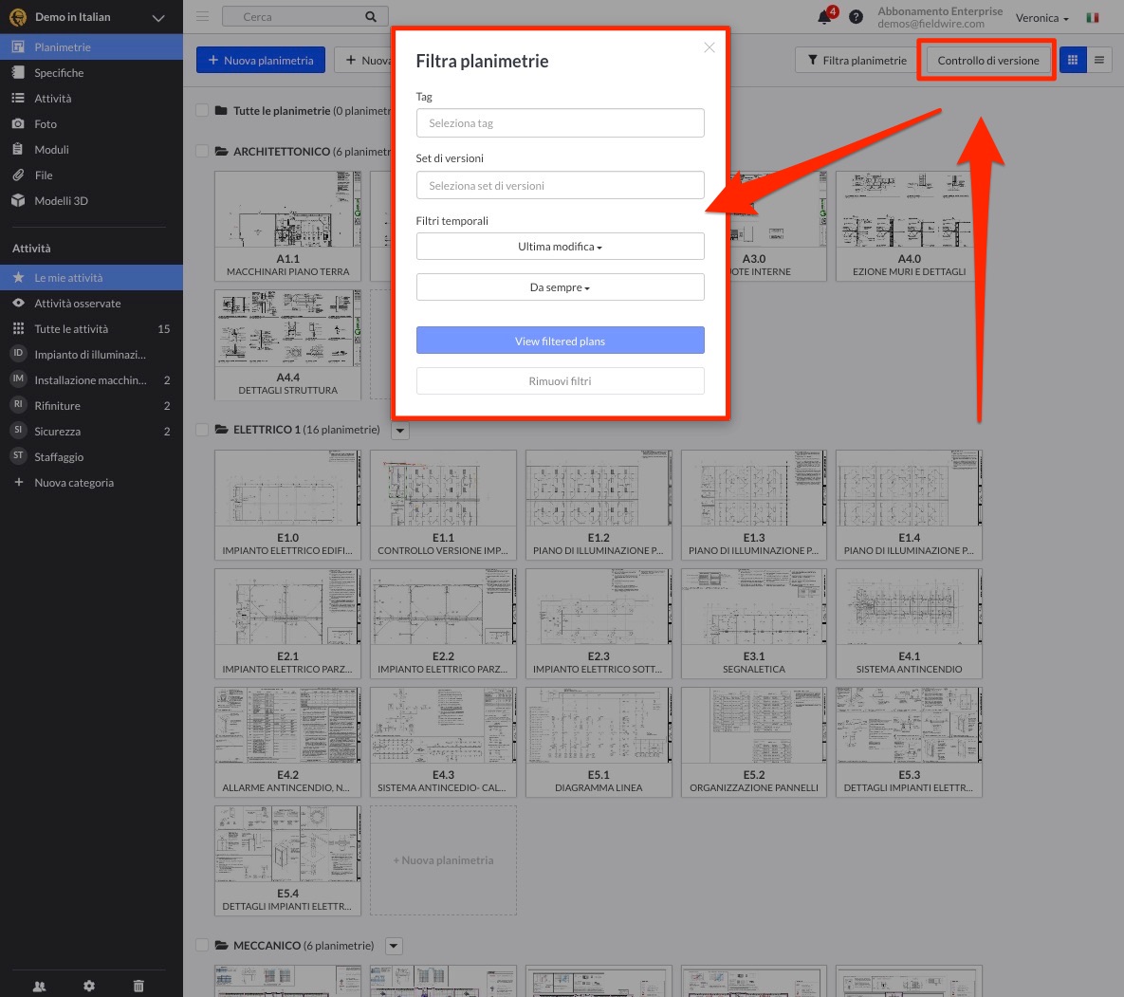The width and height of the screenshot is (1124, 997).
Task: Check the ELETTRICO 1 folder checkbox
Action: 202,430
